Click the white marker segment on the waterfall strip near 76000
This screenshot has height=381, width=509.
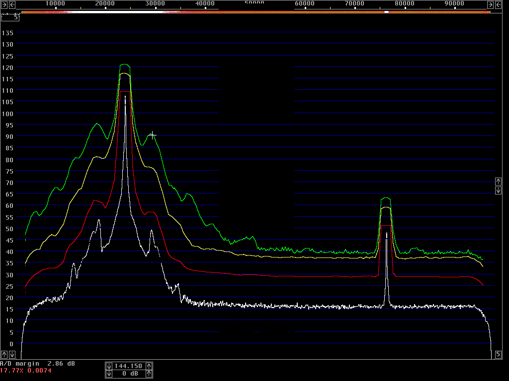[386, 12]
